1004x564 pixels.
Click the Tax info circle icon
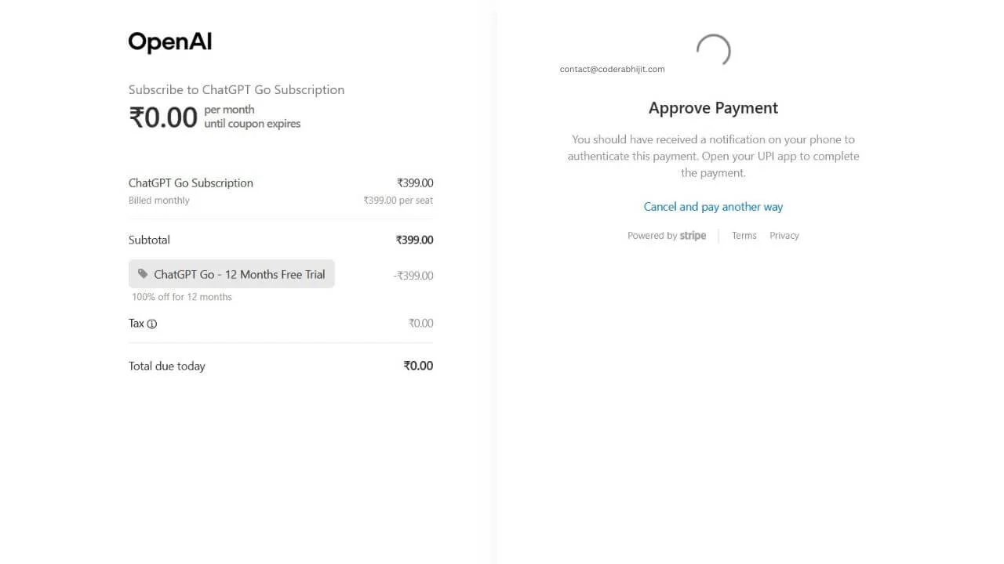[x=152, y=324]
